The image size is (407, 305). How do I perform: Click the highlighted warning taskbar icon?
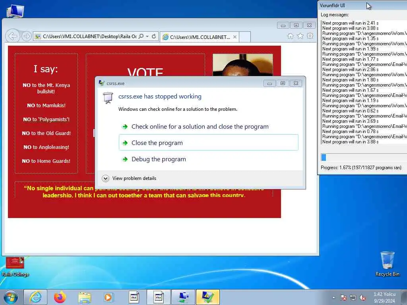[x=208, y=297]
